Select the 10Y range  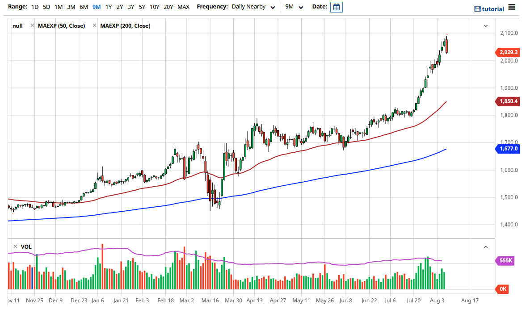click(155, 7)
